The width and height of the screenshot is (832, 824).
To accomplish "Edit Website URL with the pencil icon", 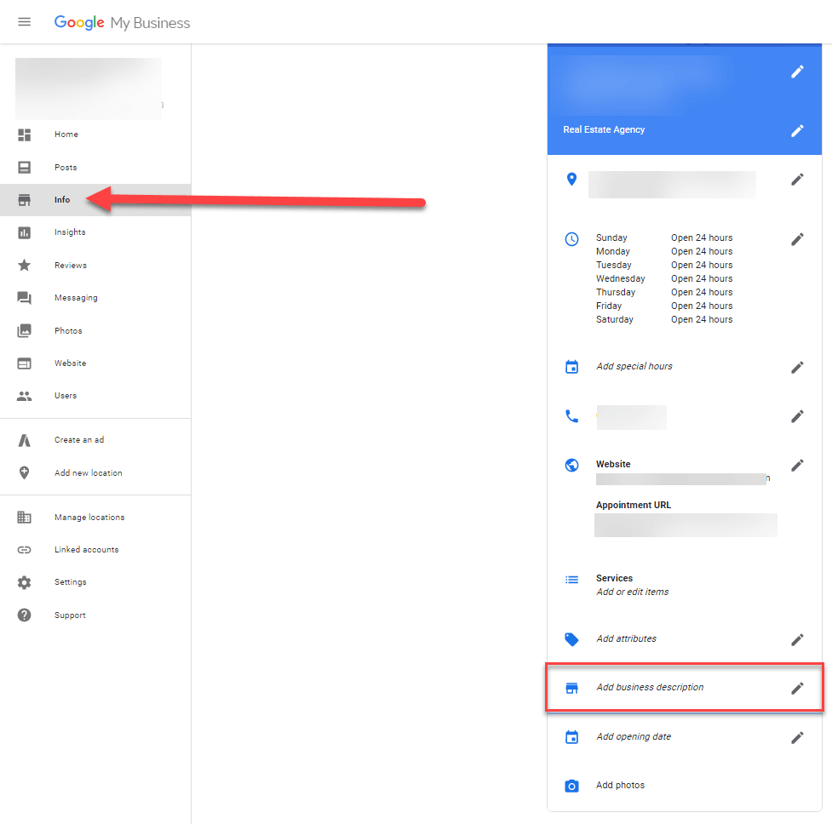I will point(797,465).
